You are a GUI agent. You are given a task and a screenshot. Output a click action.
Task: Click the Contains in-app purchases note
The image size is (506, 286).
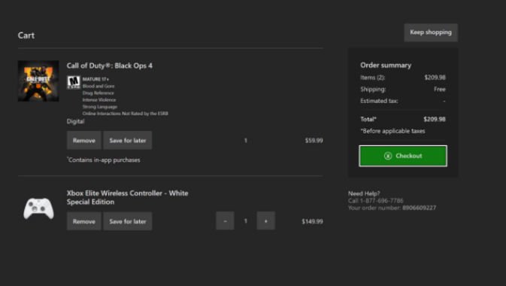coord(103,160)
